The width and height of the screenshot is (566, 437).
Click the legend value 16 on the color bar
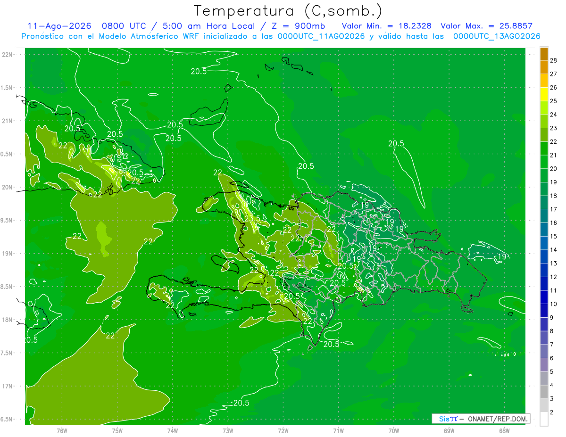tap(554, 223)
